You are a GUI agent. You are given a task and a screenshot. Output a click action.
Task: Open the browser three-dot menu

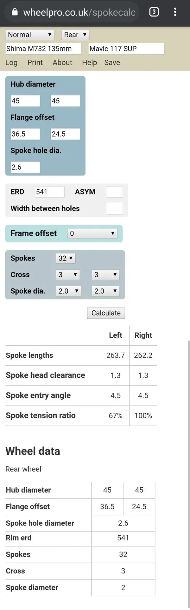[175, 12]
